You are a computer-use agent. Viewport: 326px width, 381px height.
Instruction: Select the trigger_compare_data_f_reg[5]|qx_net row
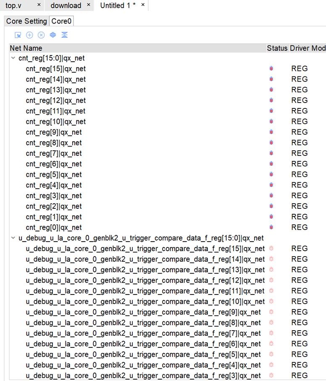168,354
